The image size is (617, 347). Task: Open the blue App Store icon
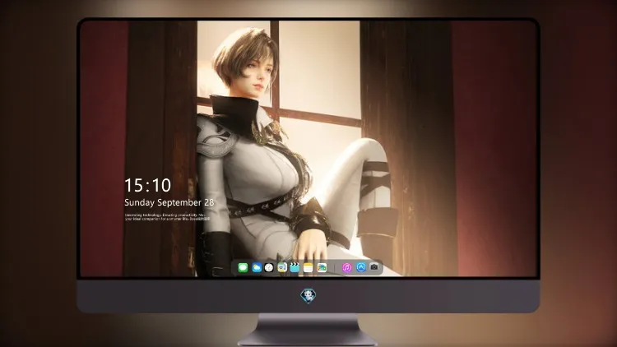361,267
